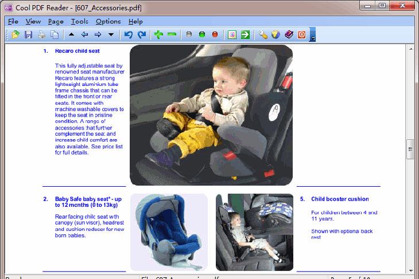Click the child booster cushion photo
Image resolution: width=419 pixels, height=279 pixels.
(x=254, y=232)
